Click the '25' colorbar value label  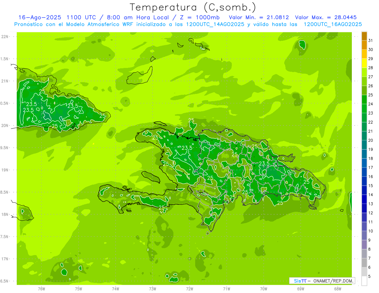371,95
